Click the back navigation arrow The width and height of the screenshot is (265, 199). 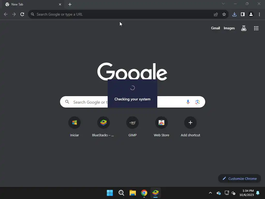click(6, 15)
